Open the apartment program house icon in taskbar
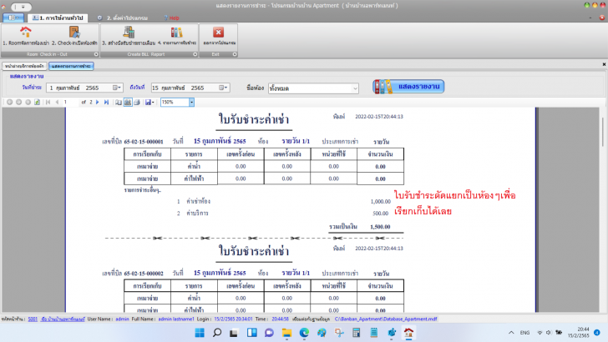This screenshot has height=342, width=608. pos(408,333)
